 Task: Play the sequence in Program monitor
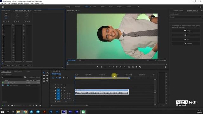click(x=117, y=67)
